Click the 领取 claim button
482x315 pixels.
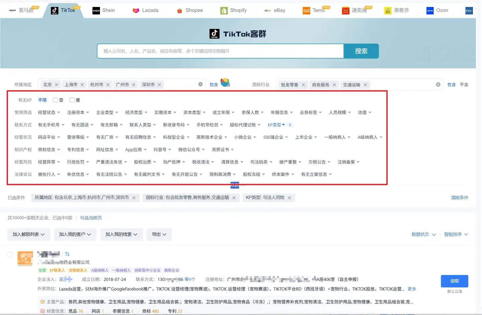coord(455,281)
